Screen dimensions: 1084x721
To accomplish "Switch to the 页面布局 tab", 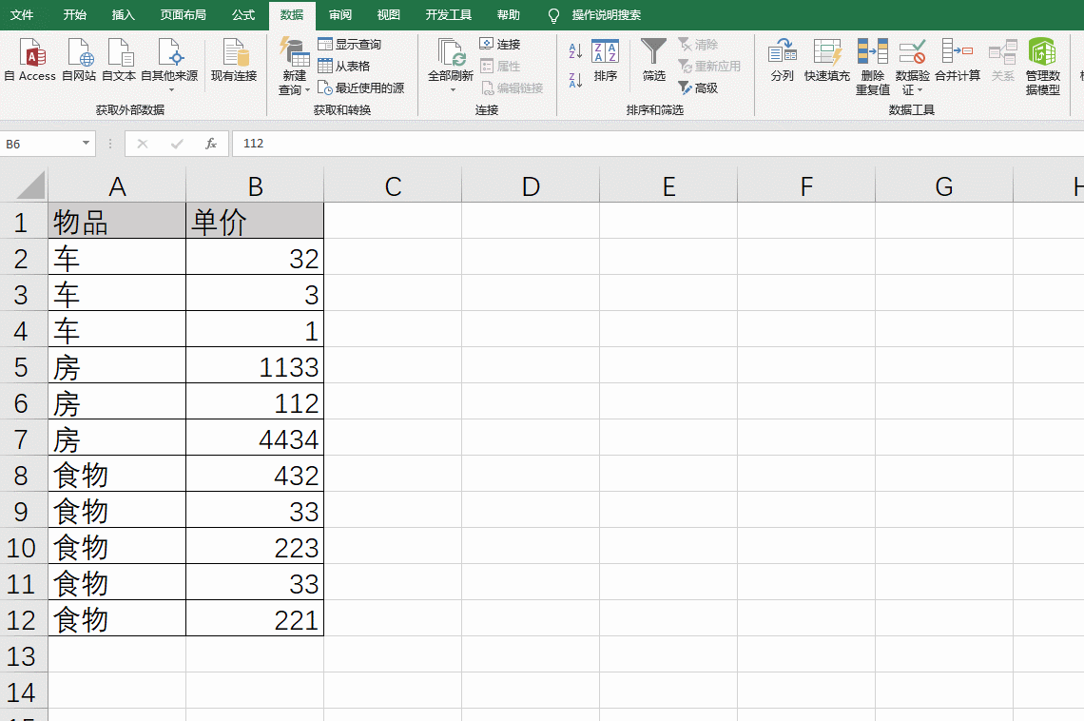I will click(184, 14).
